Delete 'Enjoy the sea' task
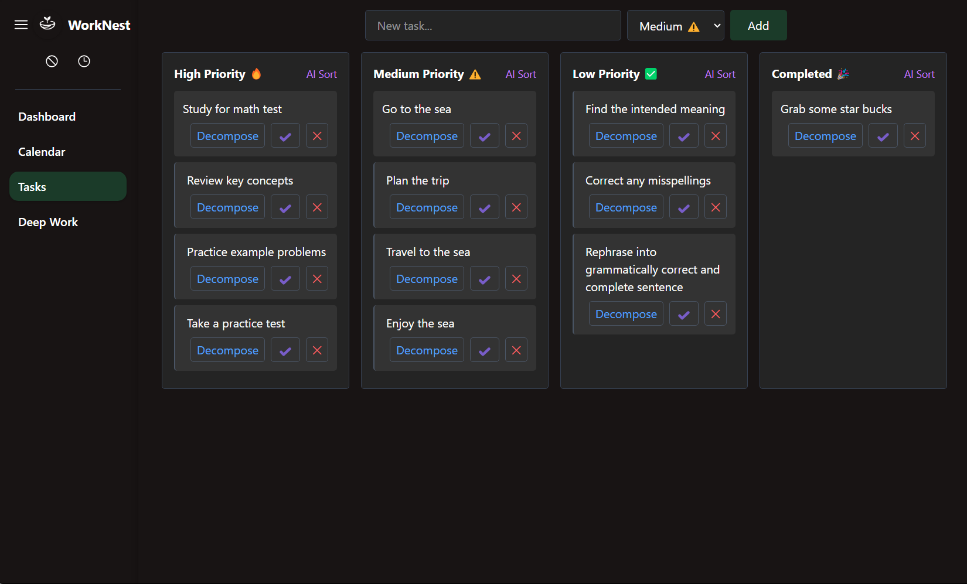Image resolution: width=967 pixels, height=584 pixels. [x=516, y=350]
